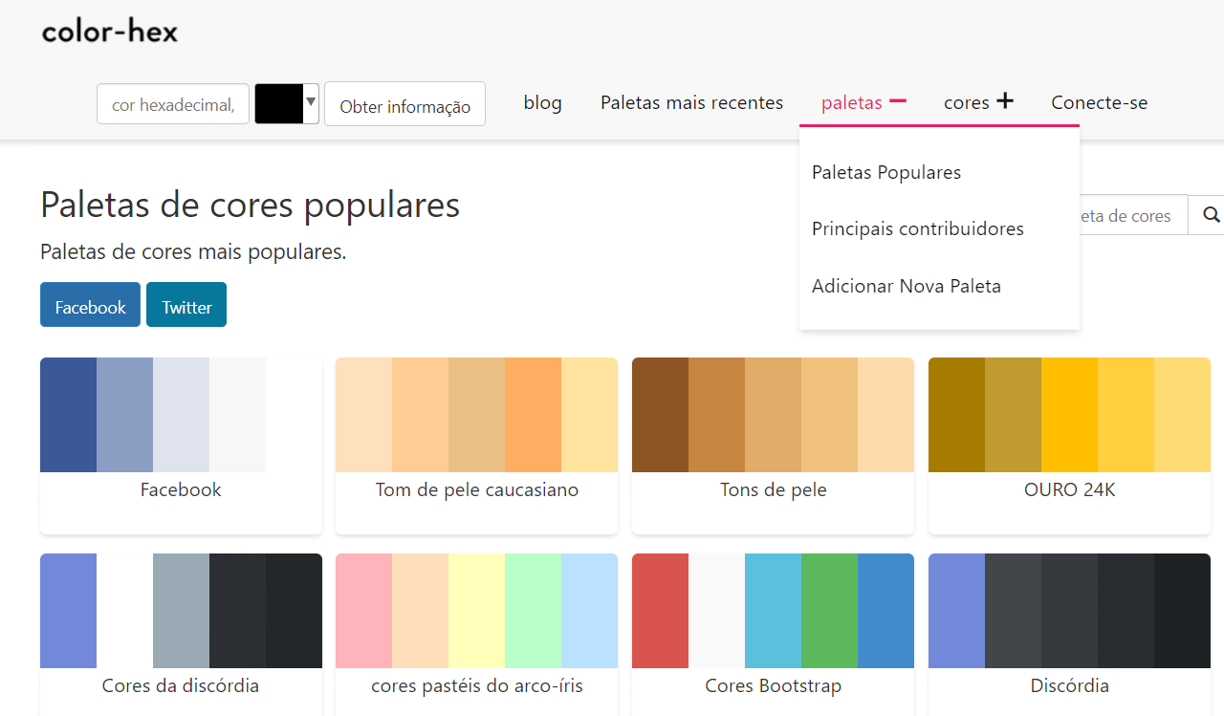Collapse the paletas dropdown menu
Screen dimensions: 1224x716
852,101
